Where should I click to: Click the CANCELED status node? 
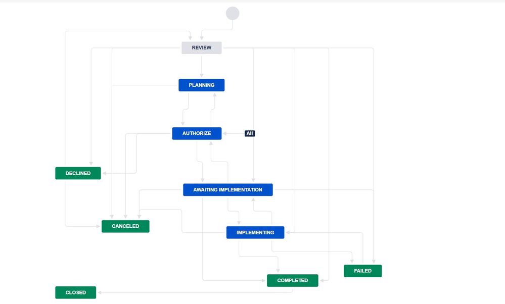pyautogui.click(x=125, y=226)
